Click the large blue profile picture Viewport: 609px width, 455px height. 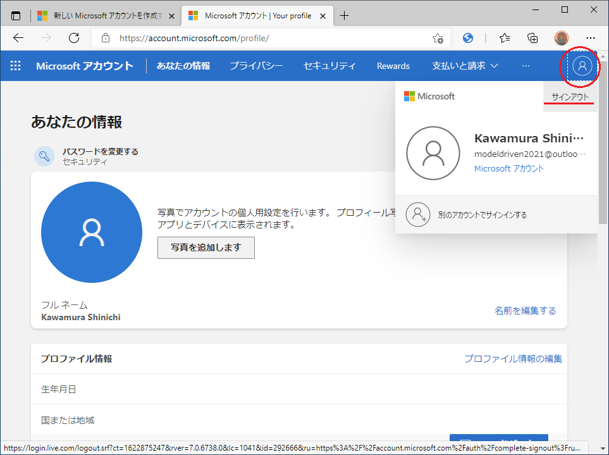click(x=92, y=232)
